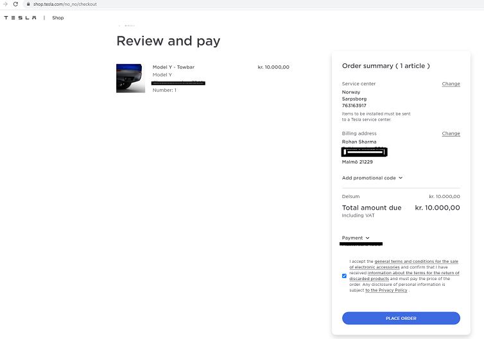Open the Model Y Towbar product thumbnail

130,78
